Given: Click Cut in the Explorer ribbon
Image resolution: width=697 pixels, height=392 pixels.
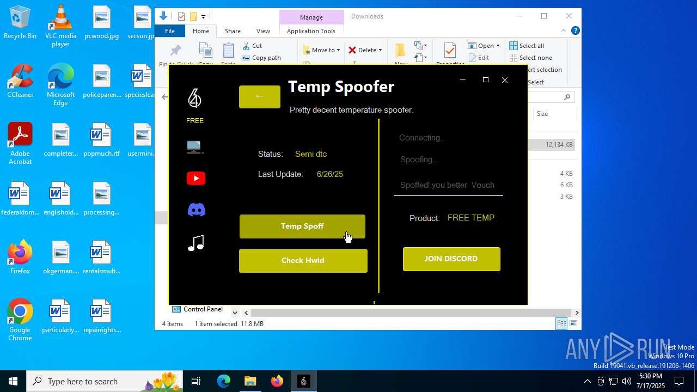Looking at the screenshot, I should pos(253,46).
